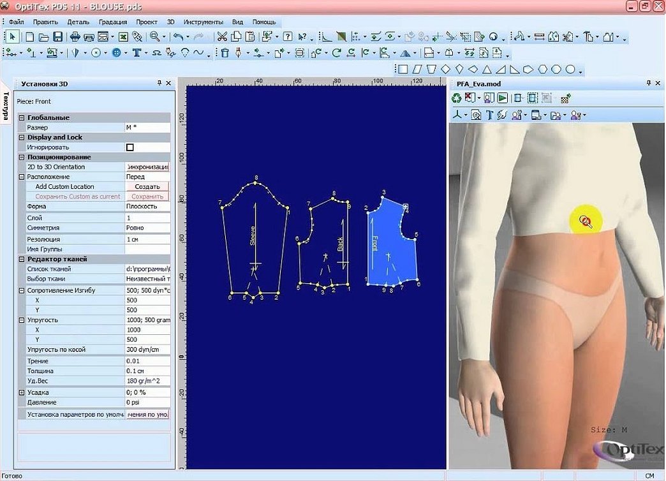Collapse the Упругость group
The width and height of the screenshot is (666, 481).
[x=22, y=320]
